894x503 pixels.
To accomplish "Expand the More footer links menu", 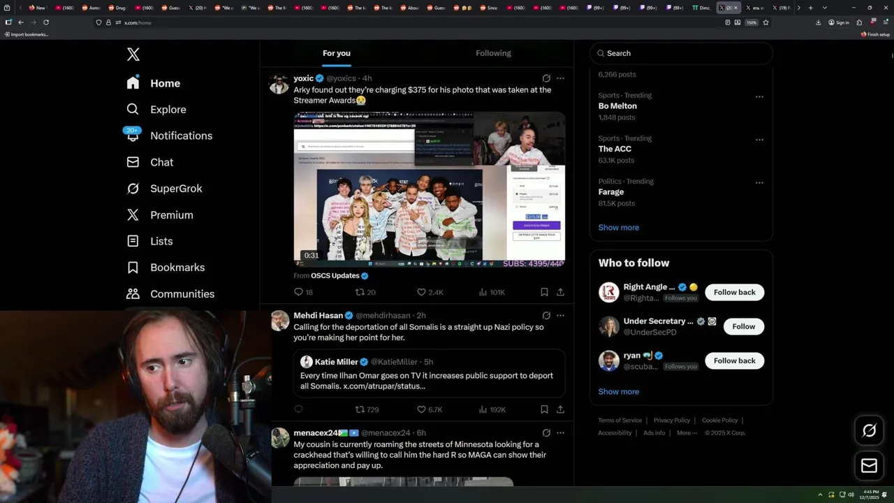I will [686, 432].
